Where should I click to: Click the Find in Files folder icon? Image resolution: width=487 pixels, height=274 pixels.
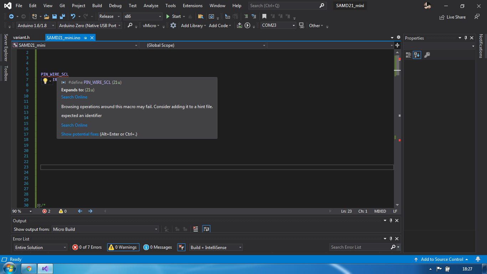click(x=201, y=16)
